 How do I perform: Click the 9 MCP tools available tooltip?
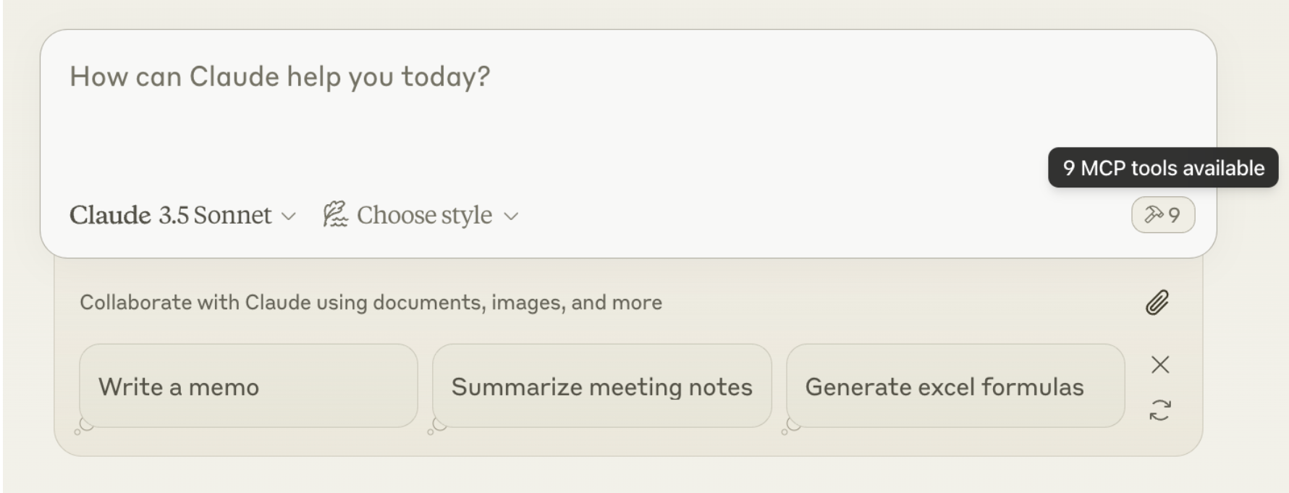tap(1163, 168)
